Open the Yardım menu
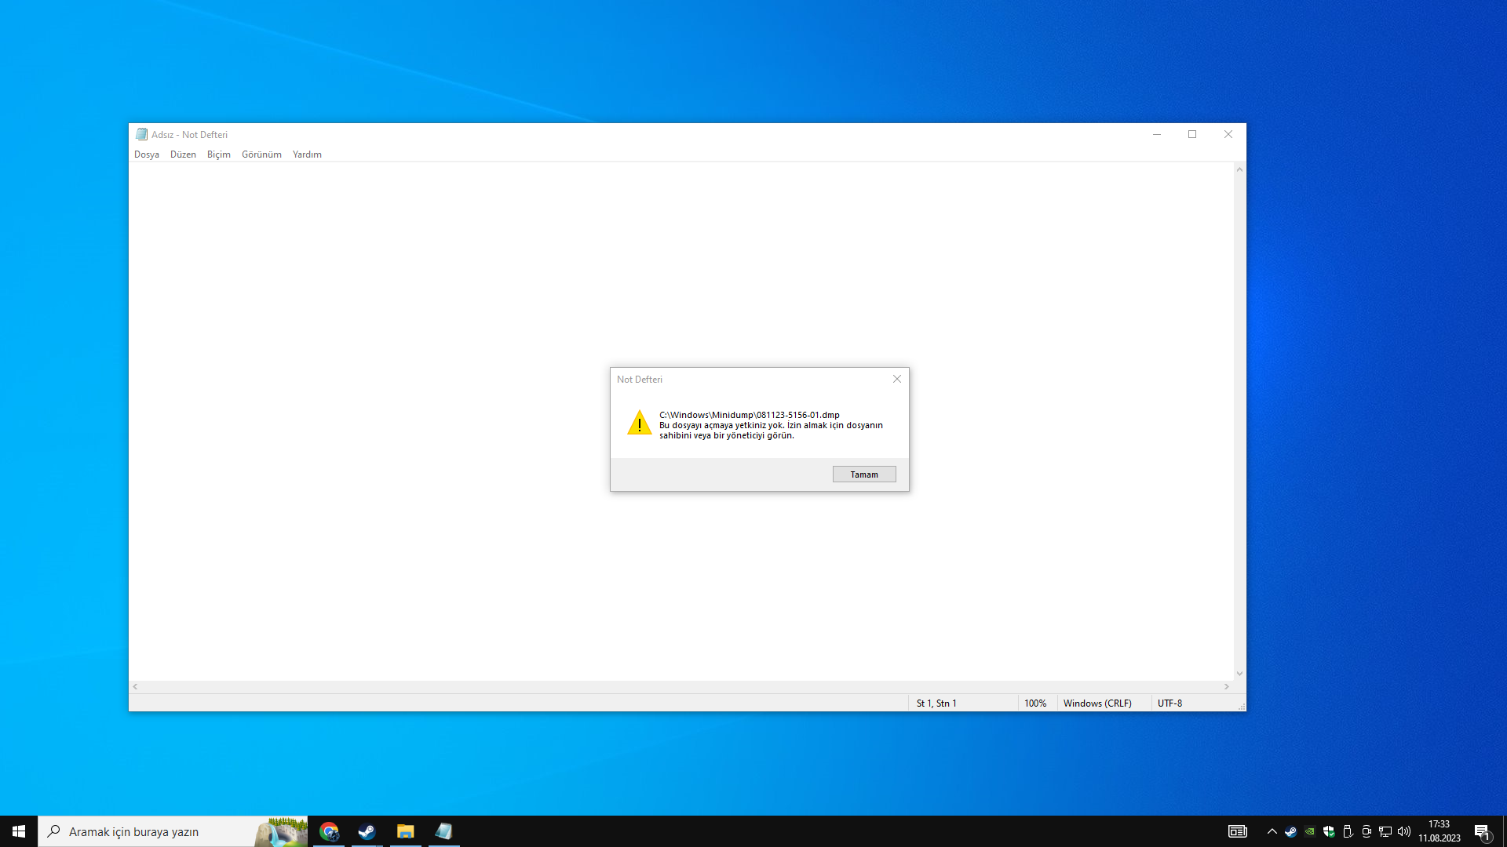Screen dimensions: 1507x847 coord(307,154)
